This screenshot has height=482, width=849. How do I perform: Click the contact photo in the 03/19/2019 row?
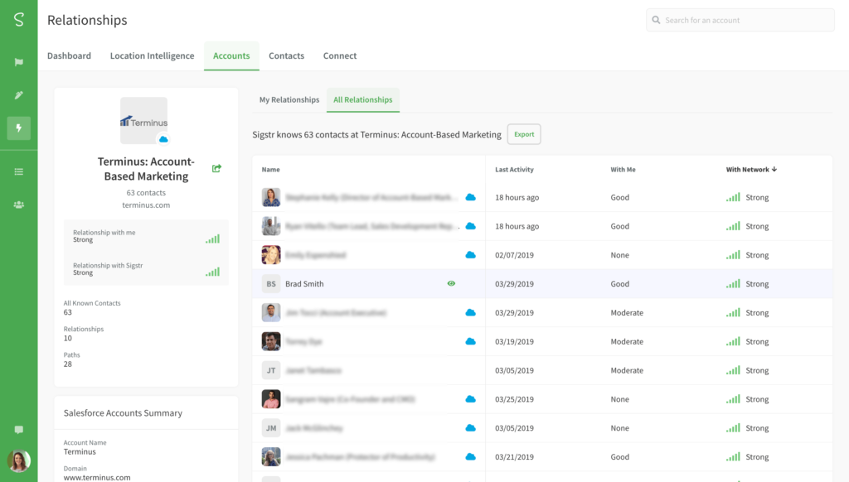[271, 341]
